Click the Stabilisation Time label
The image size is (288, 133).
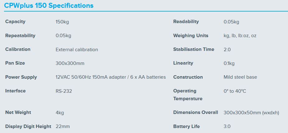click(194, 49)
